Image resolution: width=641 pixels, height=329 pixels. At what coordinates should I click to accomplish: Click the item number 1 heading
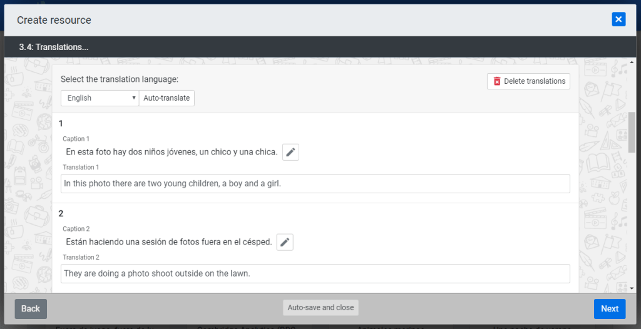(x=61, y=124)
